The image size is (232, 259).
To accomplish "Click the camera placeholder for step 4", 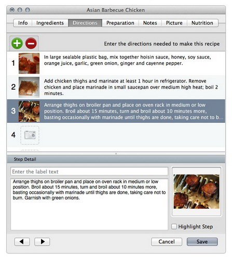I will [30, 135].
